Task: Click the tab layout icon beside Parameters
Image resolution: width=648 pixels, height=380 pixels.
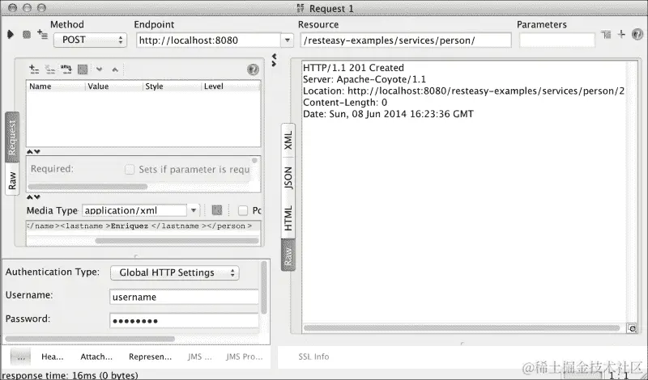Action: (x=606, y=34)
